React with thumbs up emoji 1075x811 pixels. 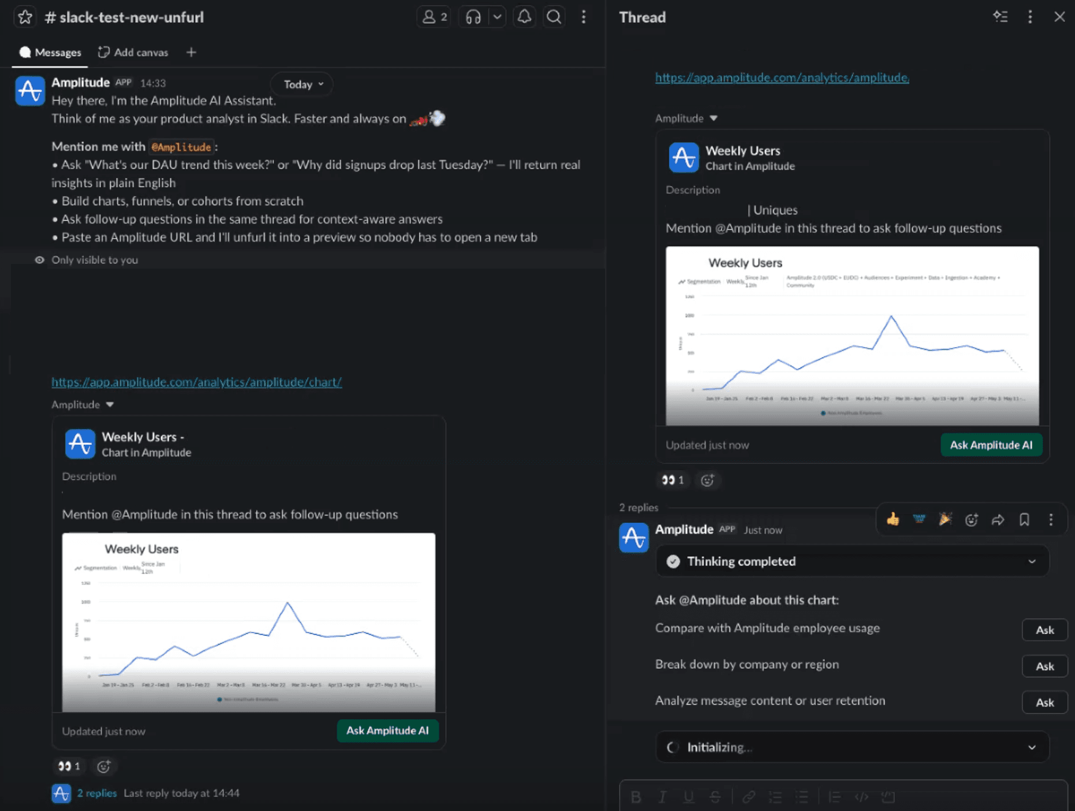coord(893,519)
